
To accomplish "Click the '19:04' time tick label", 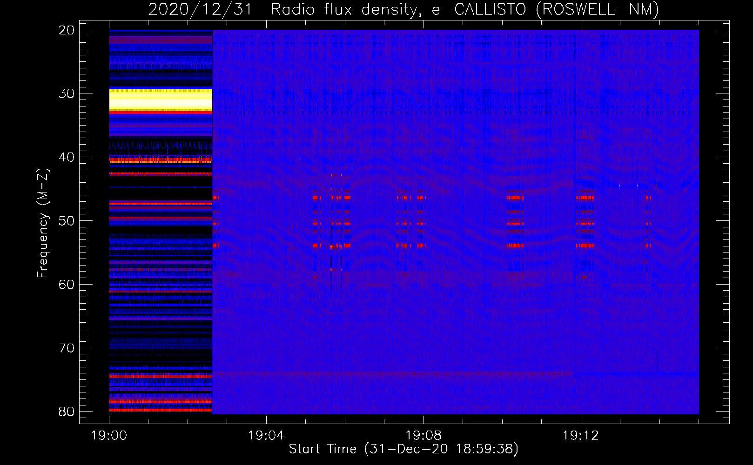I will [x=266, y=436].
